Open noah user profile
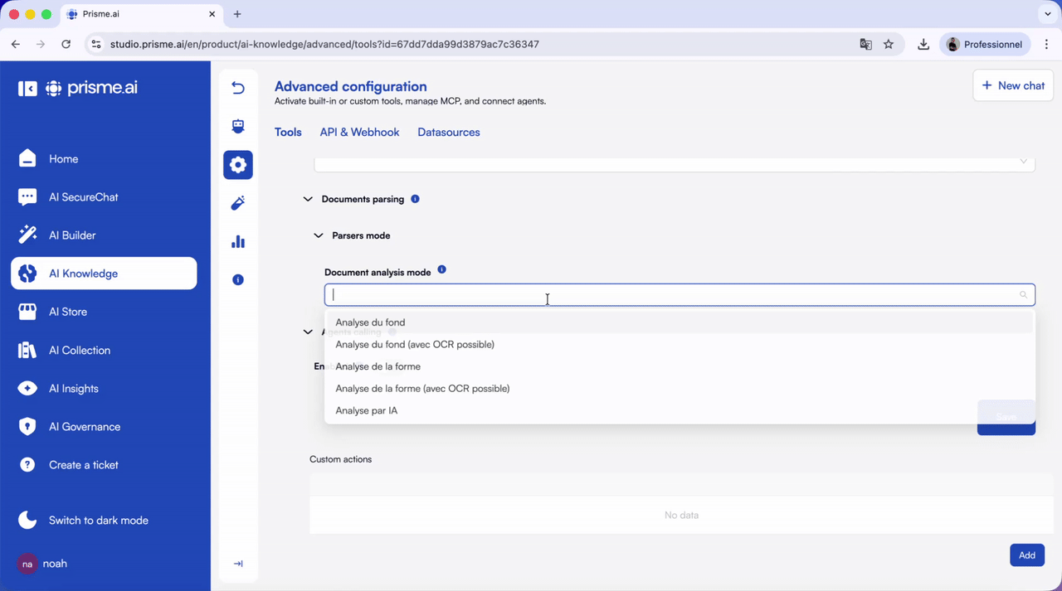1062x591 pixels. 43,564
